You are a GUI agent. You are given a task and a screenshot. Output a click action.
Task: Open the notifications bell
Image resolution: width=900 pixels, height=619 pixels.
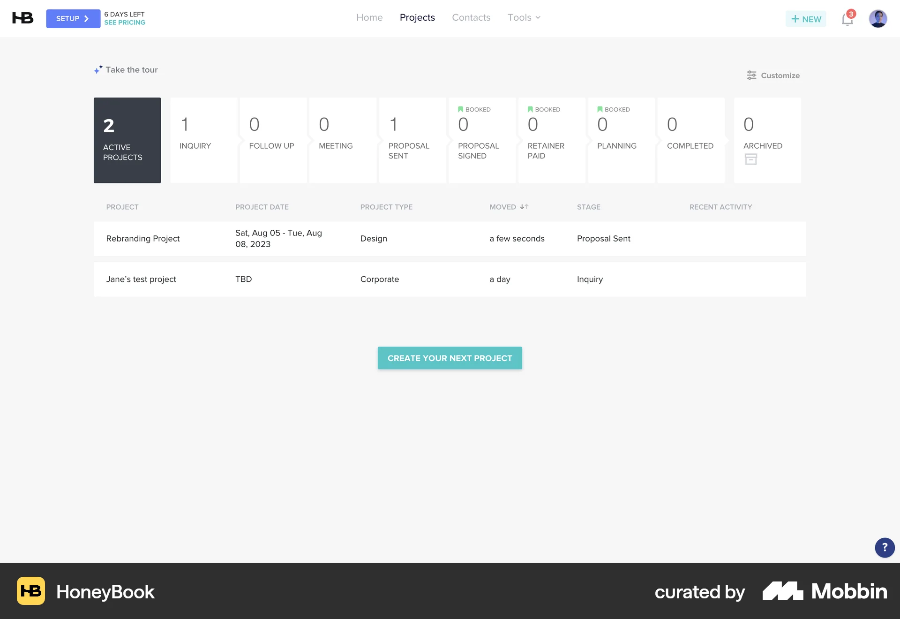pos(847,19)
